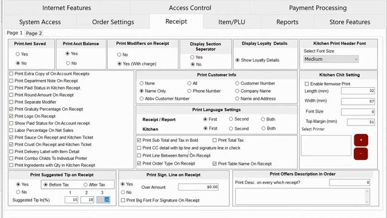This screenshot has height=218, width=387.
Task: Open the Internet Features tab
Action: (67, 8)
